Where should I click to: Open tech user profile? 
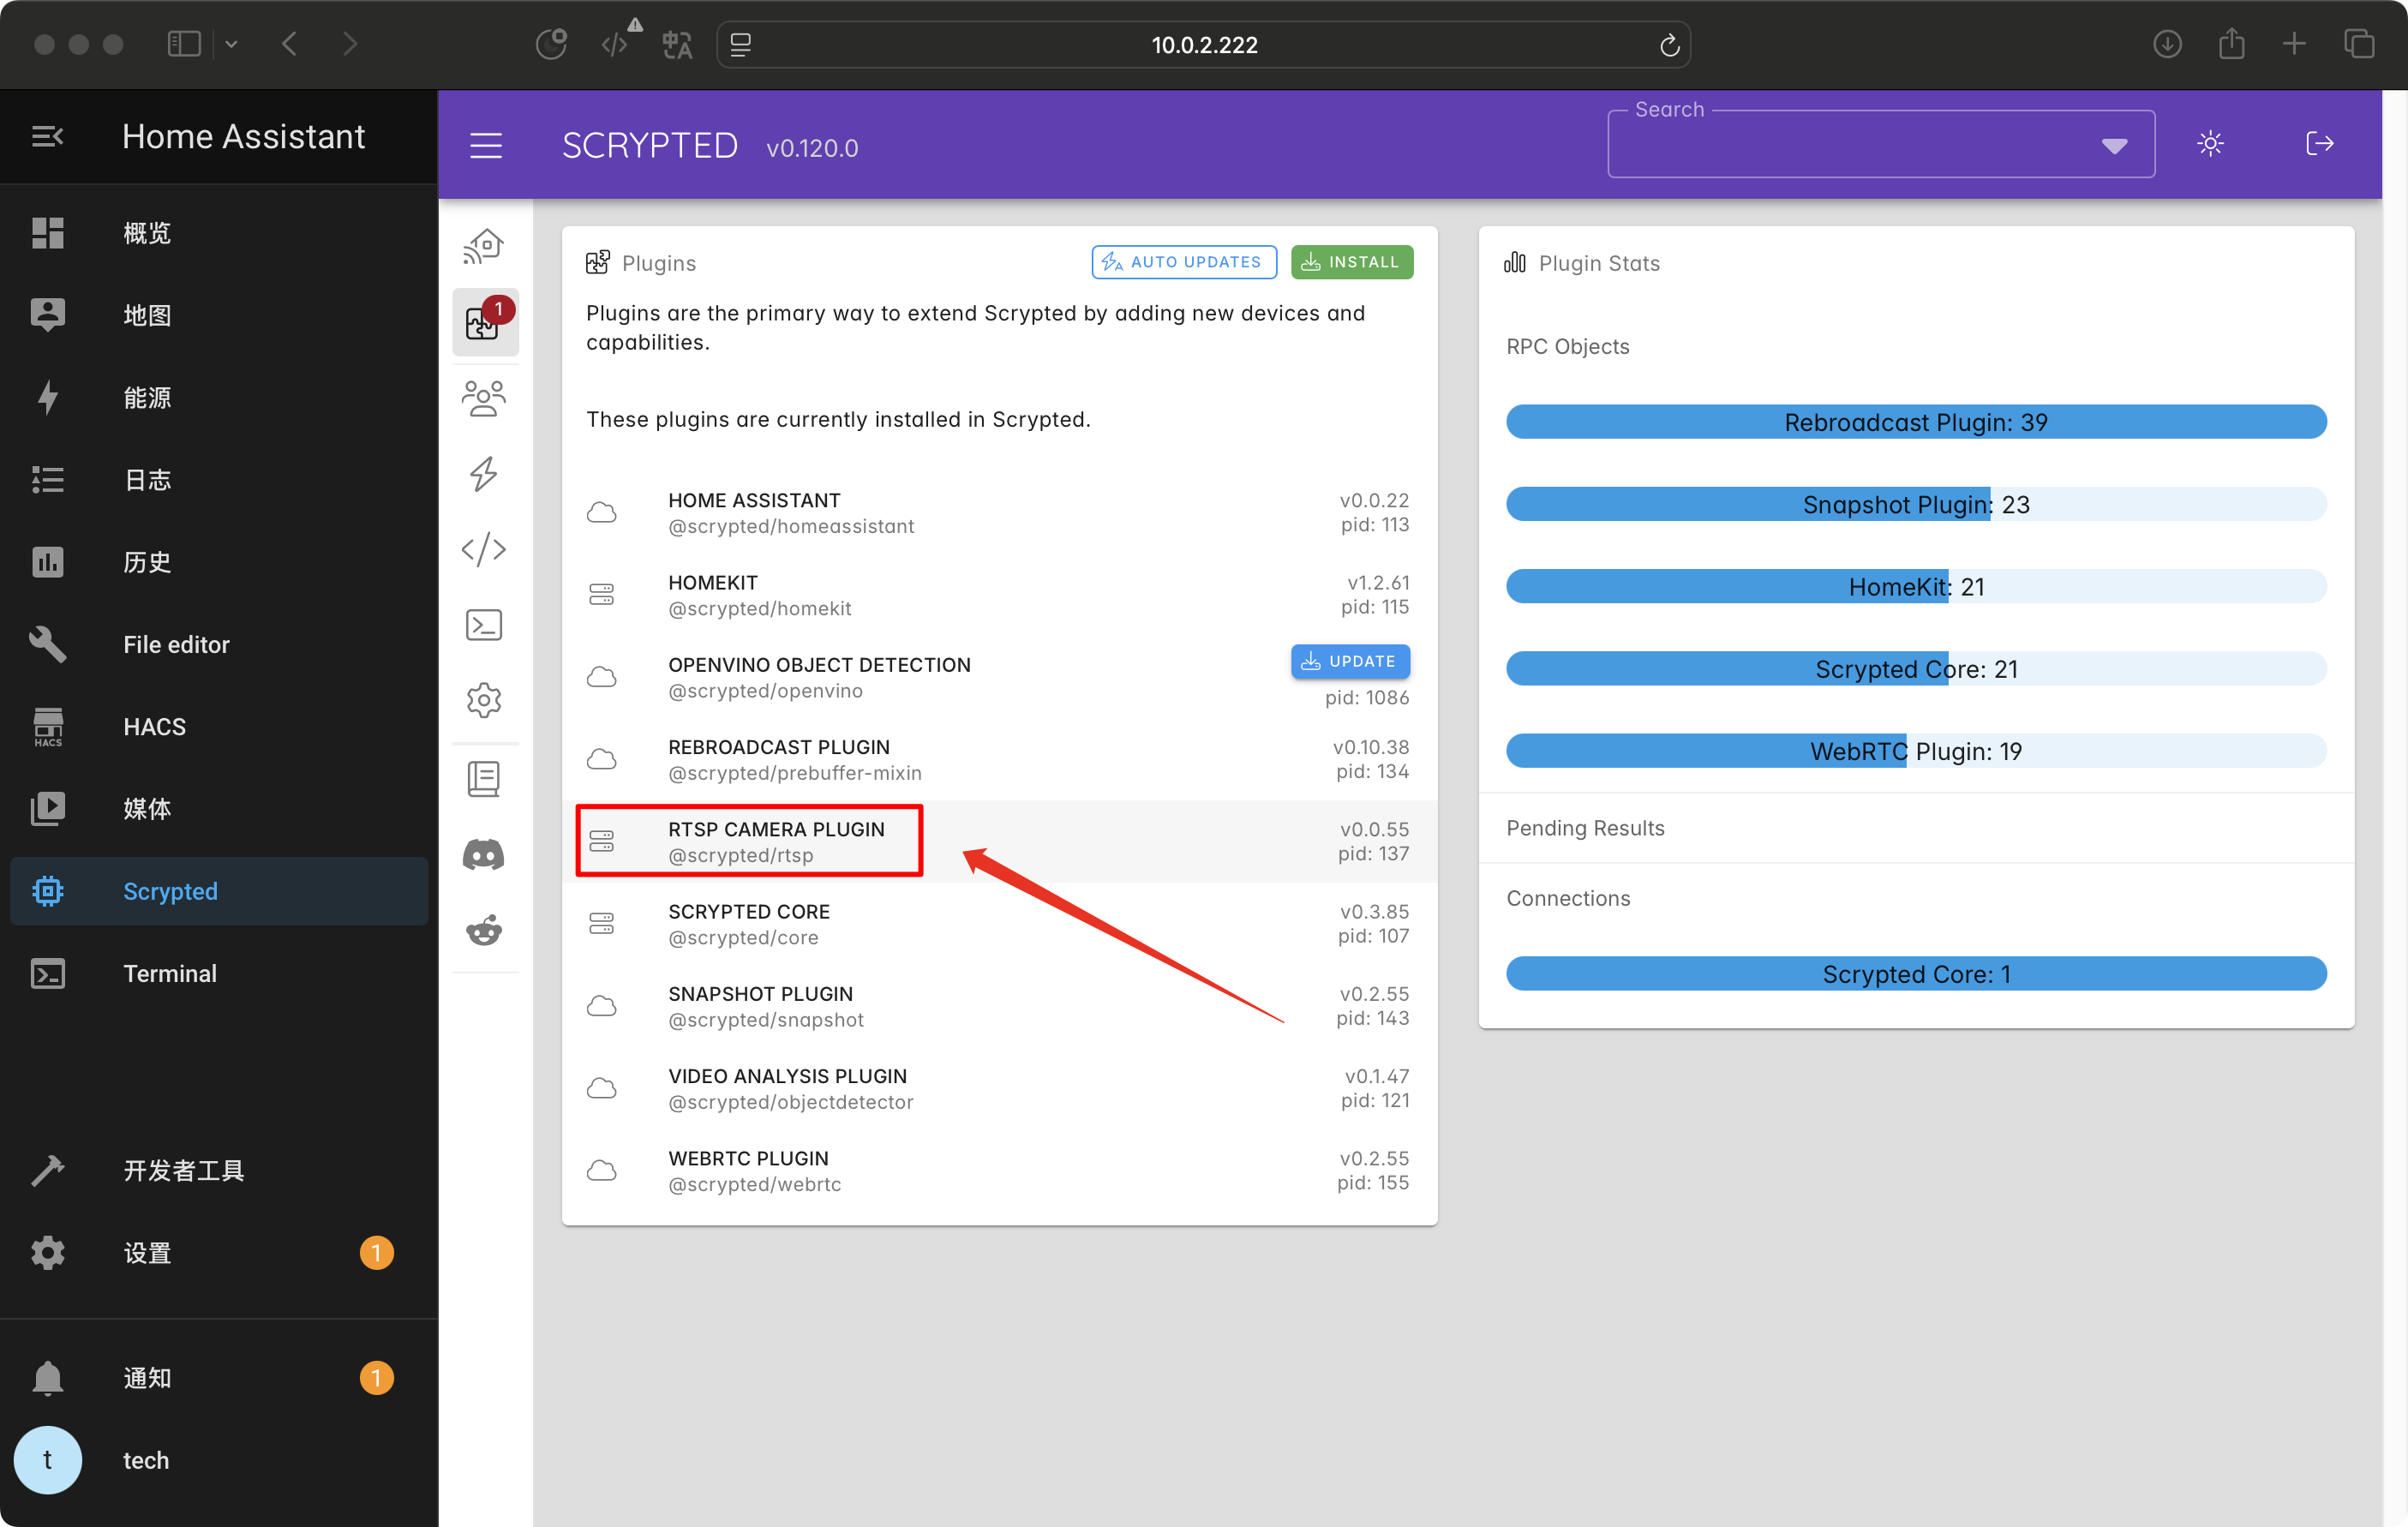pos(219,1460)
